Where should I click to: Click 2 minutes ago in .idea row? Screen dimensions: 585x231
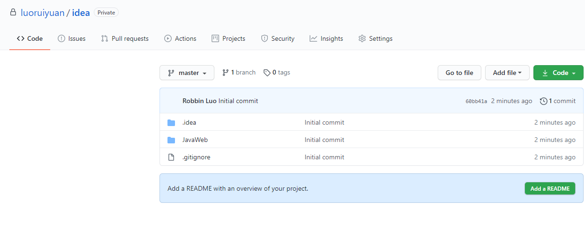point(555,122)
